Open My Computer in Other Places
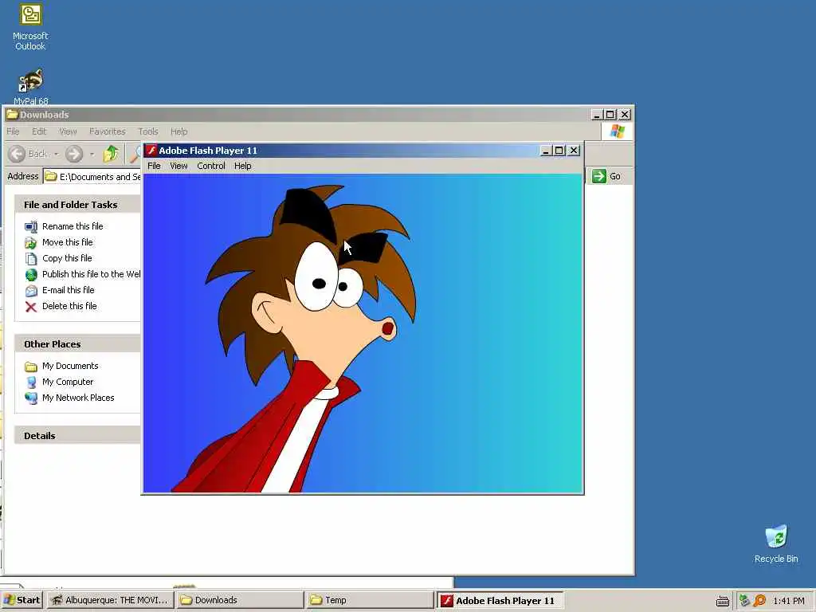This screenshot has width=816, height=612. click(68, 382)
